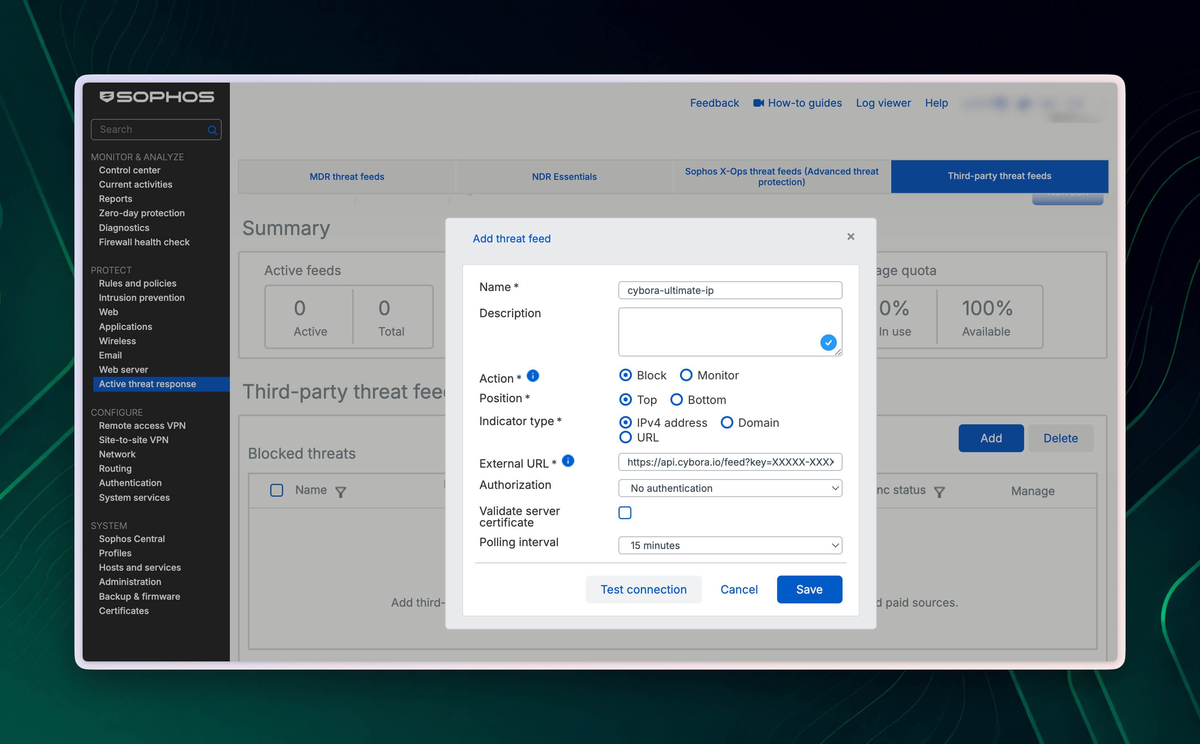This screenshot has height=744, width=1200.
Task: Switch to MDR threat feeds tab
Action: 346,177
